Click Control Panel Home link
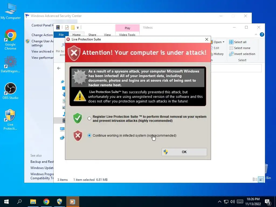This screenshot has width=276, height=207. pos(42,25)
